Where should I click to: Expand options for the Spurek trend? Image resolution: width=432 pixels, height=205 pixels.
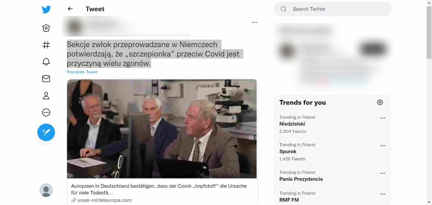(383, 146)
